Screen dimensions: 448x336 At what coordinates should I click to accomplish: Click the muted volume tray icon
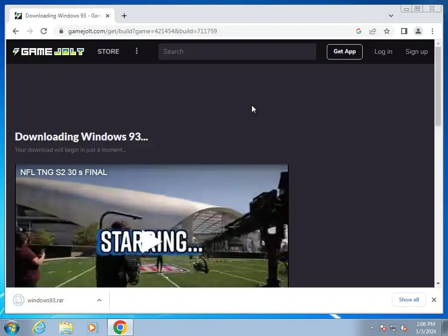[x=404, y=328]
